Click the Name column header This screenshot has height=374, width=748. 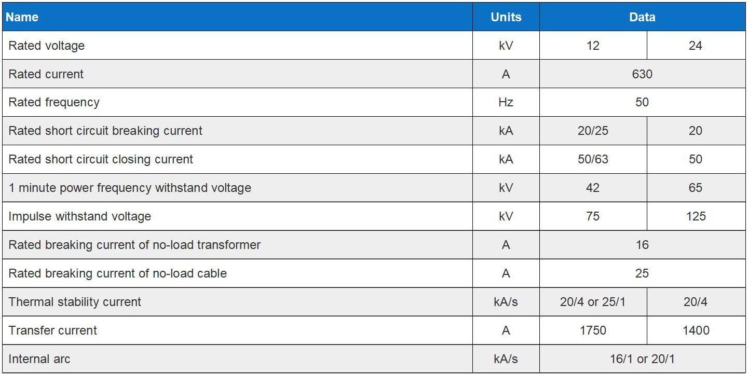[22, 17]
